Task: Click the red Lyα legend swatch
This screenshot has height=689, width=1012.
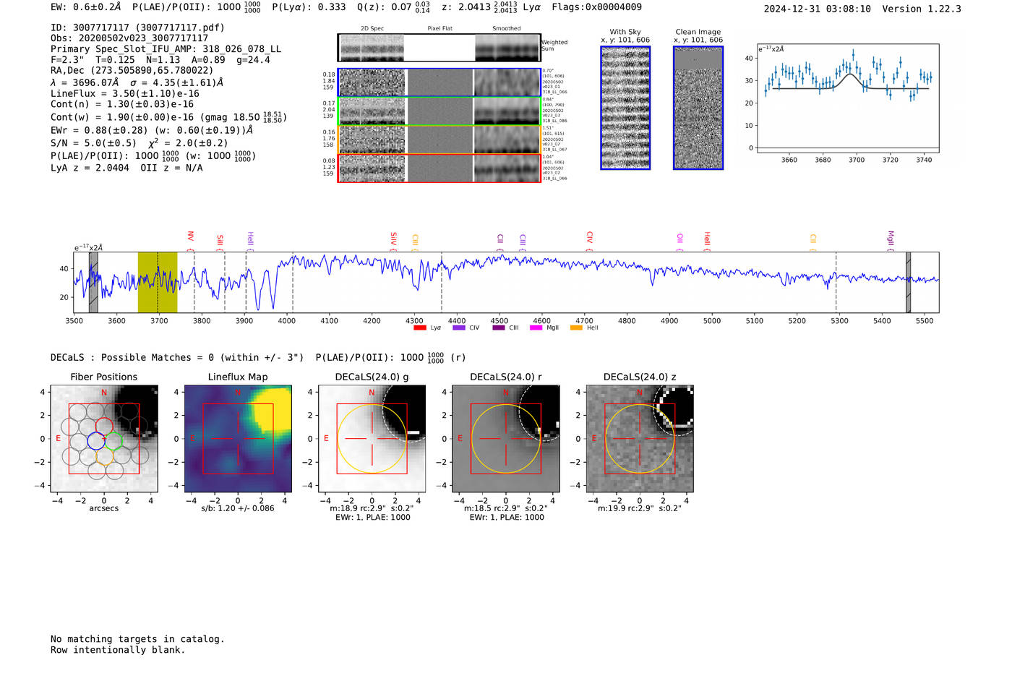Action: pyautogui.click(x=419, y=328)
